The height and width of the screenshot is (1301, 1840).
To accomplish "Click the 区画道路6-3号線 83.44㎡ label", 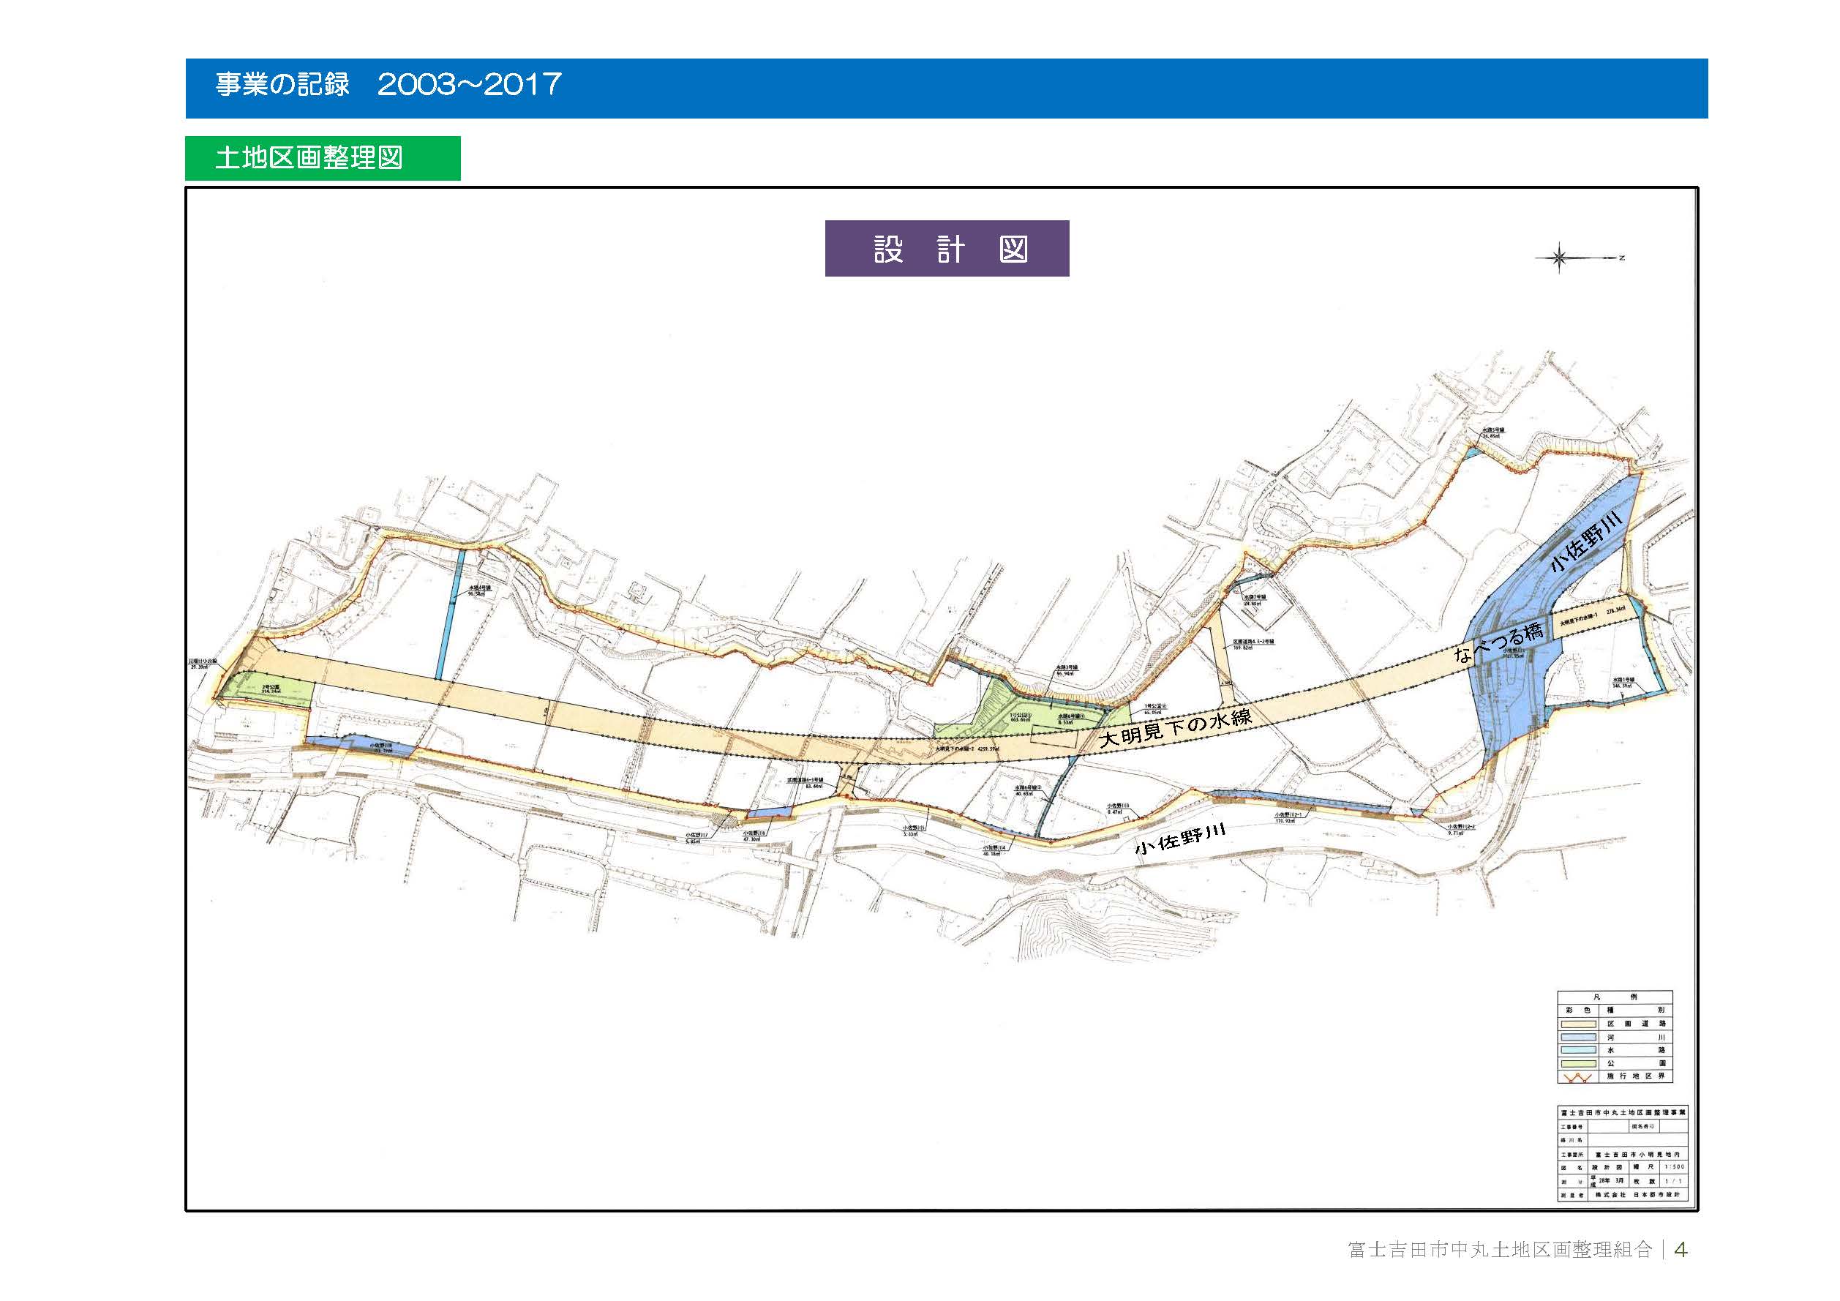I will (806, 784).
